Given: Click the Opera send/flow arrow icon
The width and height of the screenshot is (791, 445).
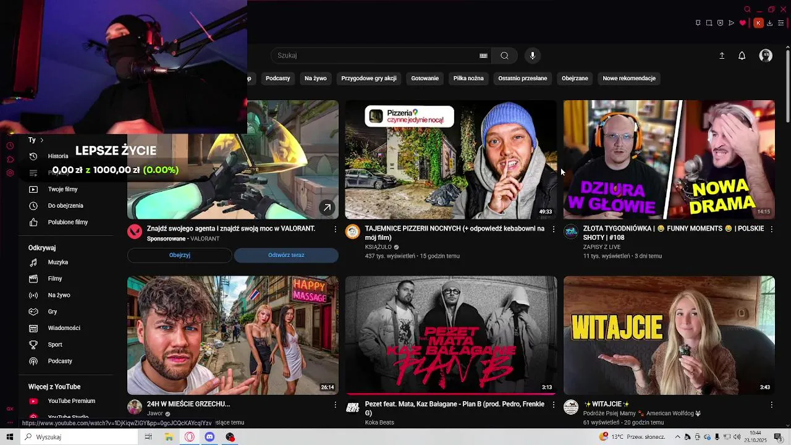Looking at the screenshot, I should pos(731,23).
